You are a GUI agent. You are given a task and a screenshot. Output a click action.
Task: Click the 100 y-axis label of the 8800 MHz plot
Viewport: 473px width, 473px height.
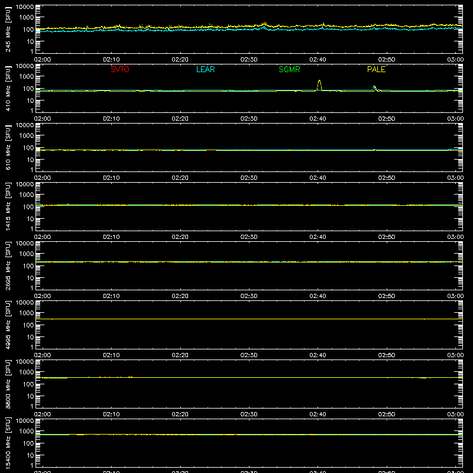tap(28, 384)
